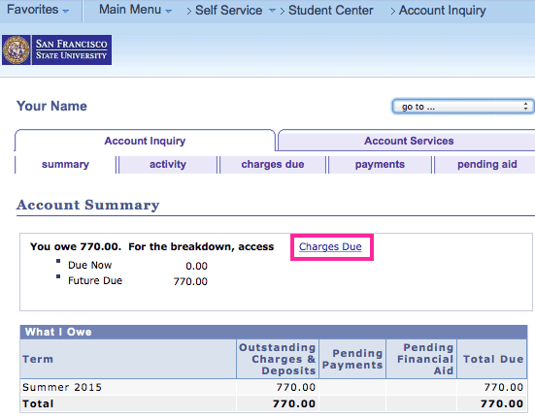Open Self Service breadcrumb menu
This screenshot has height=417, width=535.
pyautogui.click(x=235, y=11)
